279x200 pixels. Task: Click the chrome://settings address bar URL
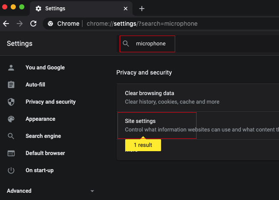tap(142, 24)
